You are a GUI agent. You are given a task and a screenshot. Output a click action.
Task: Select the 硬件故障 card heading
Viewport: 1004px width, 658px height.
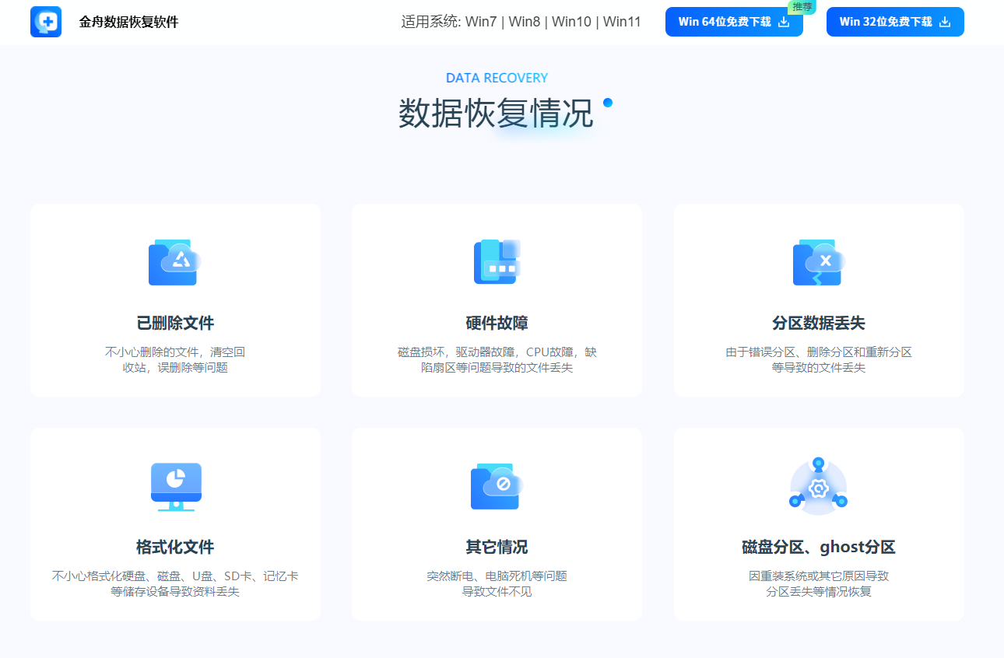click(x=497, y=323)
